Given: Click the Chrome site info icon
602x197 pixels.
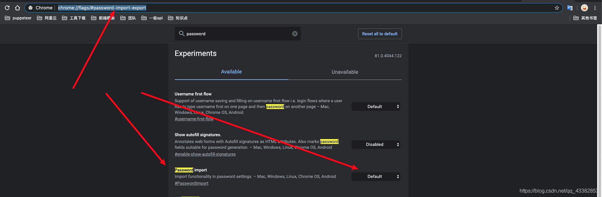Looking at the screenshot, I should (30, 8).
